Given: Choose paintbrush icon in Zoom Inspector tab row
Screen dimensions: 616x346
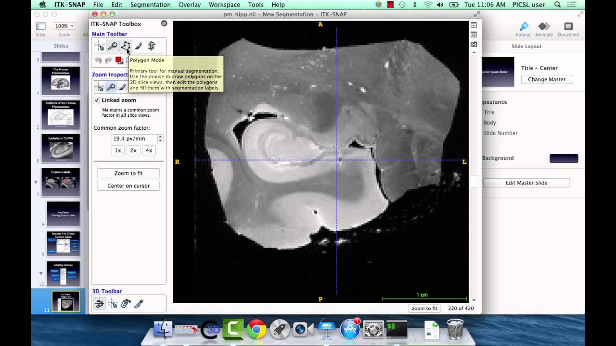Looking at the screenshot, I should (123, 87).
